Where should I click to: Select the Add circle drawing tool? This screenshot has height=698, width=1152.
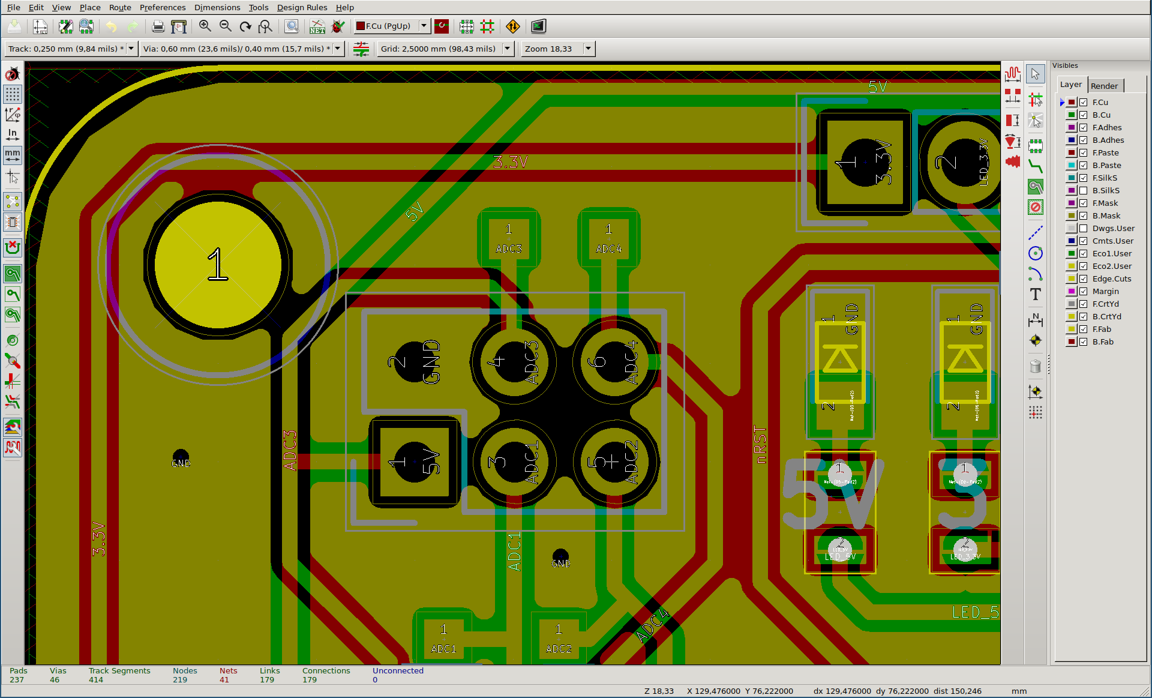click(1036, 254)
